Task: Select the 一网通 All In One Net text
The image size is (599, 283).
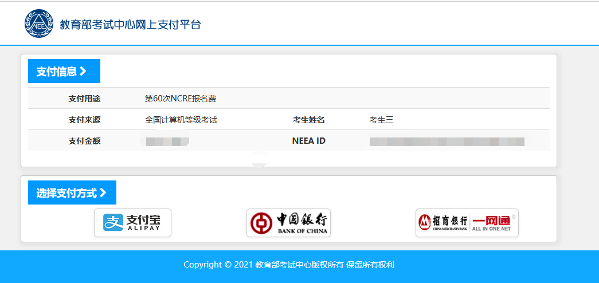Action: (490, 222)
